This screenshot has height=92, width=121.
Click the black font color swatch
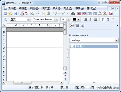pos(75,19)
